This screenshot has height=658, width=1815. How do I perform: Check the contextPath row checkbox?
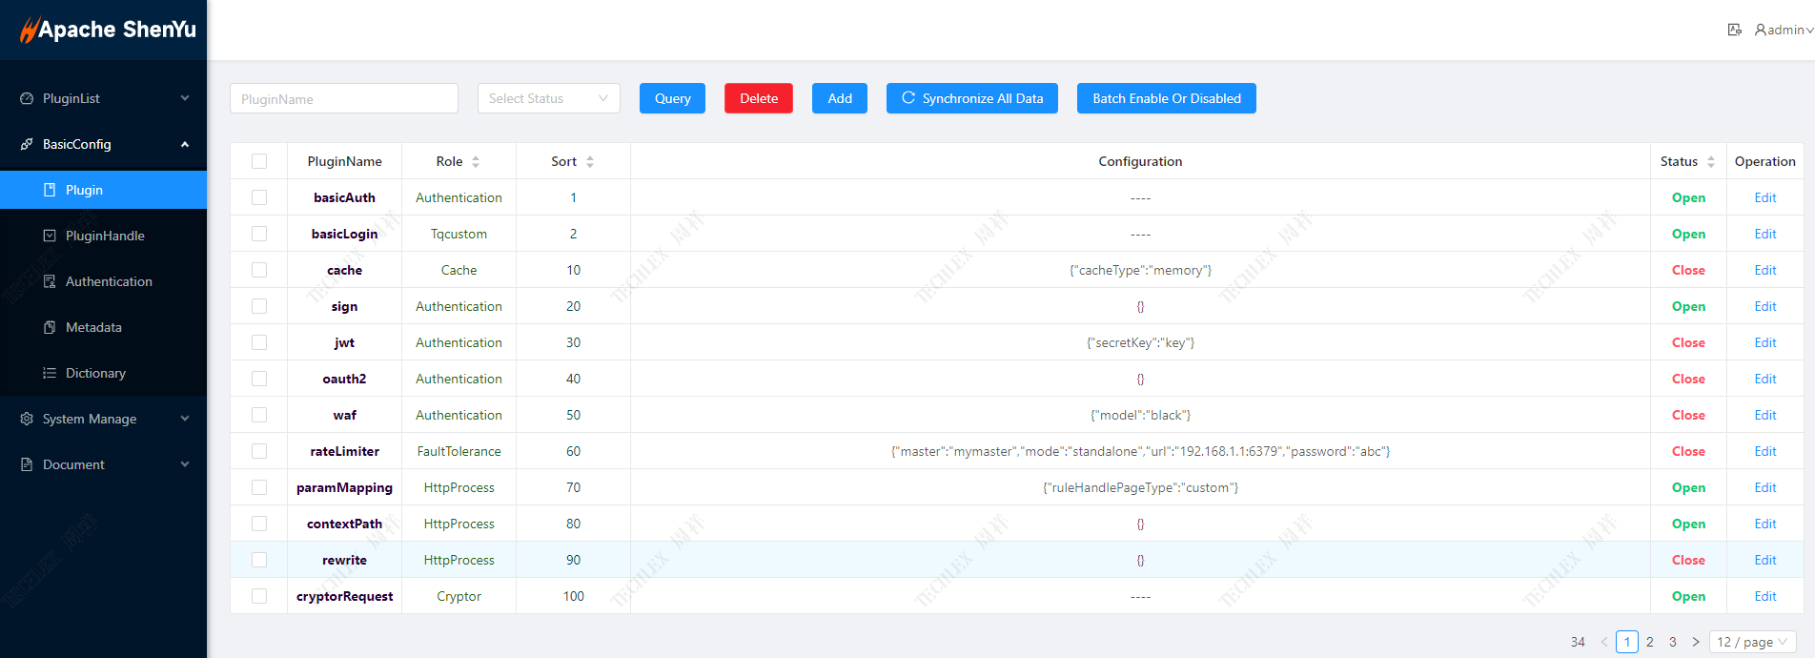(x=259, y=524)
